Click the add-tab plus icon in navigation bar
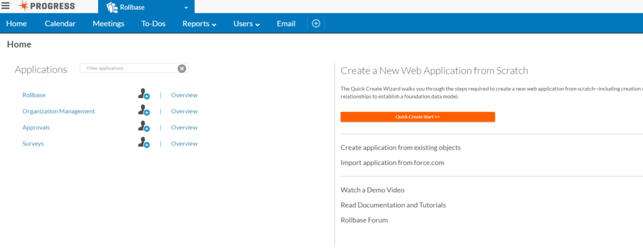Viewport: 643px width, 251px height. (x=316, y=23)
